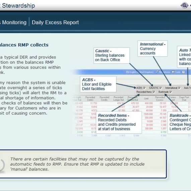Click the International Currency accounts callout

point(152,49)
